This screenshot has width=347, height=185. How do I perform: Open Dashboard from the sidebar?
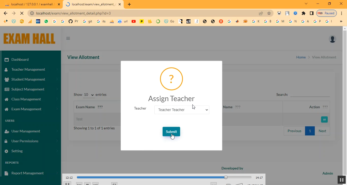(x=20, y=59)
